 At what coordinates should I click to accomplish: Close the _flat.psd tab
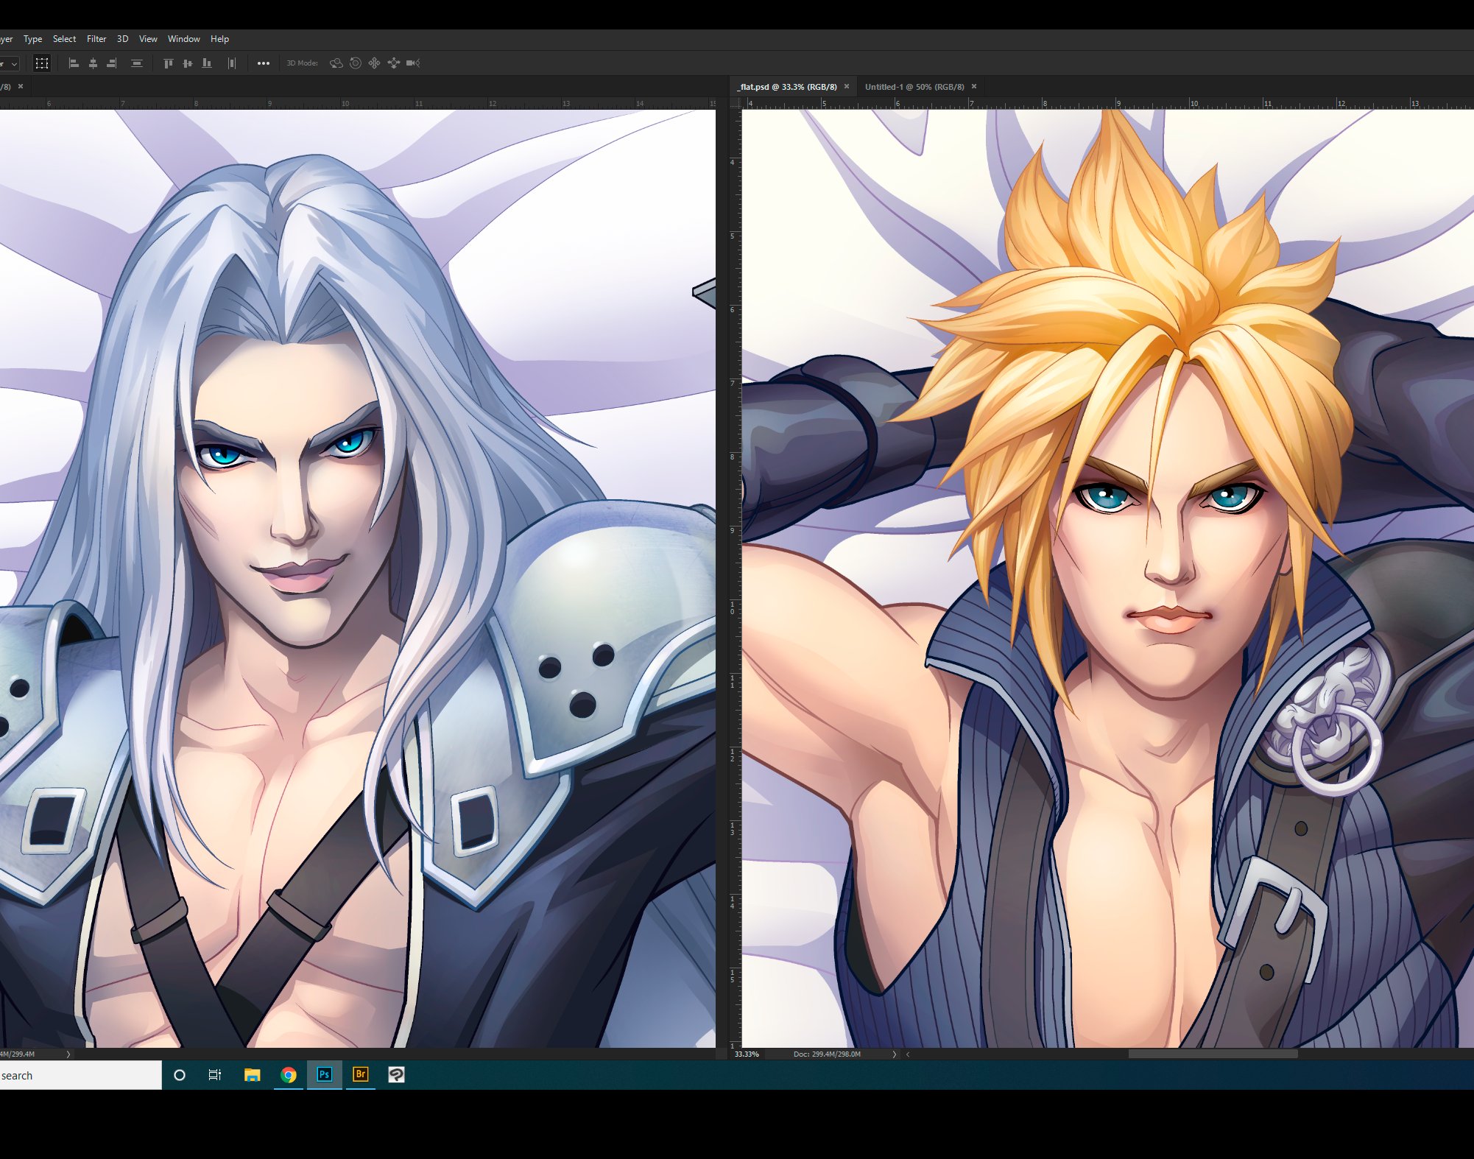[847, 86]
